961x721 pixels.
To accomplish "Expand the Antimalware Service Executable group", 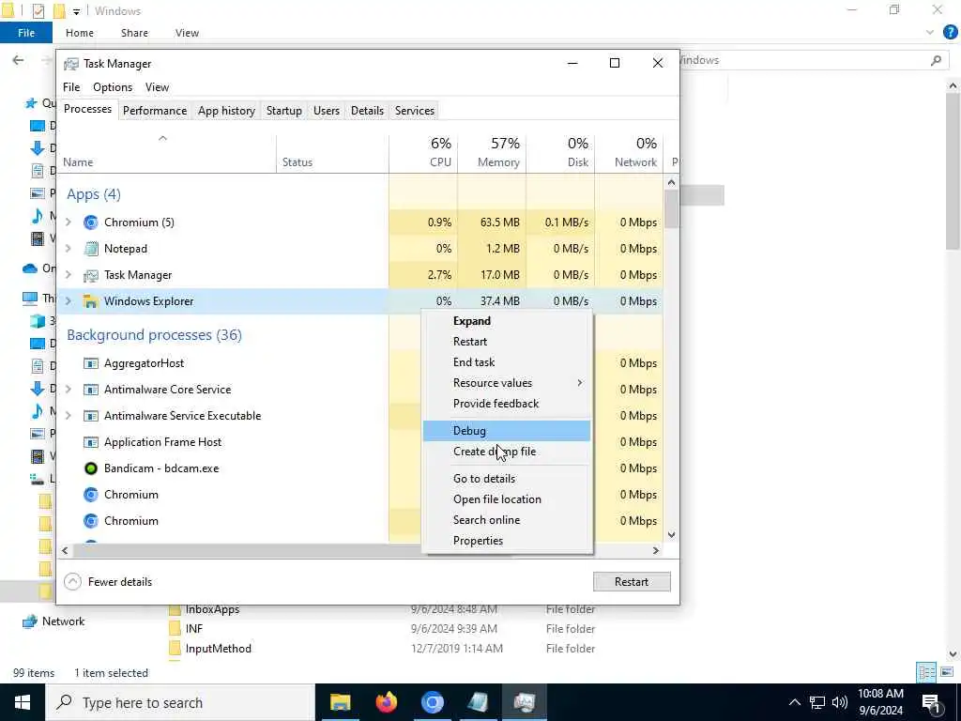I will pos(69,416).
